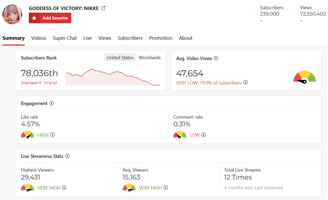
Task: Open info icon next to Avg. Video Views
Action: (216, 58)
